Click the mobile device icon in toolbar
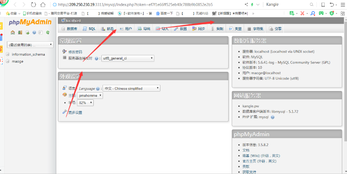This screenshot has width=347, height=174. [323, 4]
